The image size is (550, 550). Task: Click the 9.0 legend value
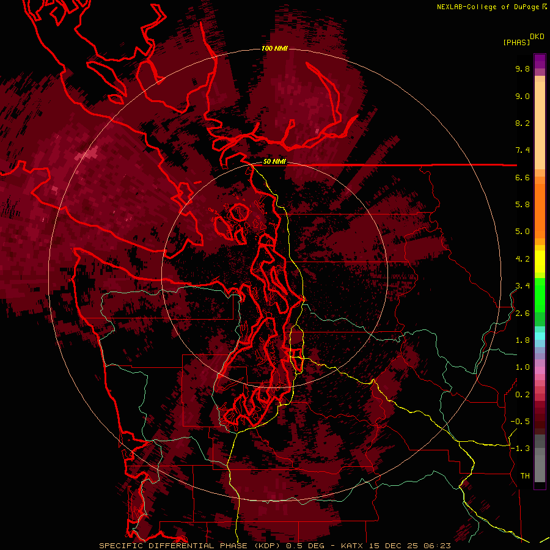click(522, 96)
